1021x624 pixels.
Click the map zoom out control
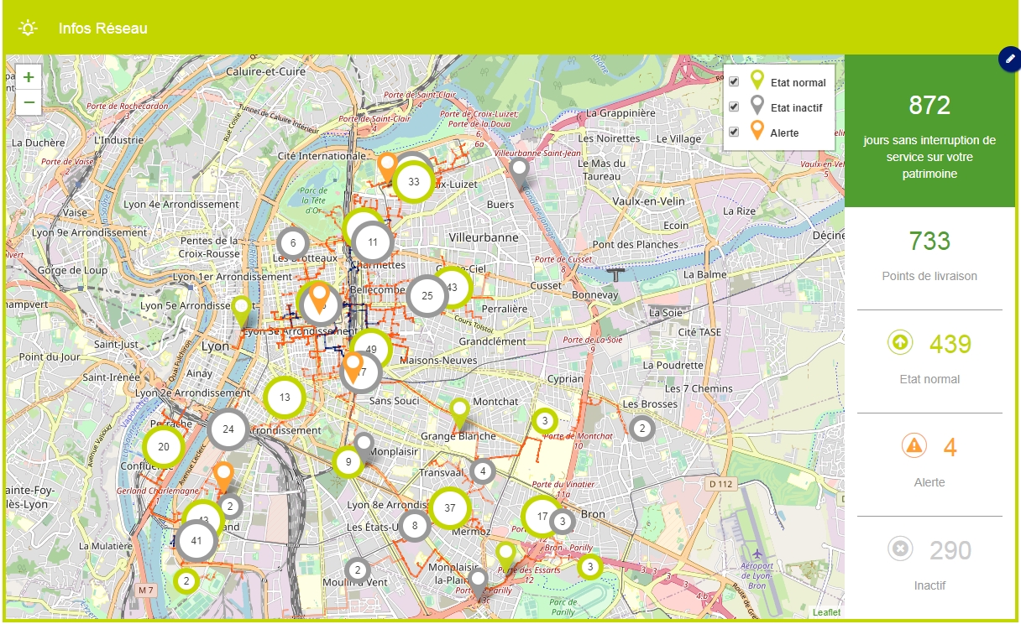pos(28,101)
